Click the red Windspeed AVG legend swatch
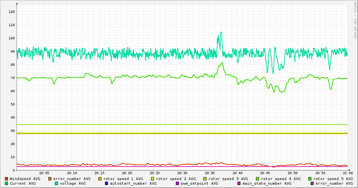Screen dimensions: 358x188 point(7,179)
